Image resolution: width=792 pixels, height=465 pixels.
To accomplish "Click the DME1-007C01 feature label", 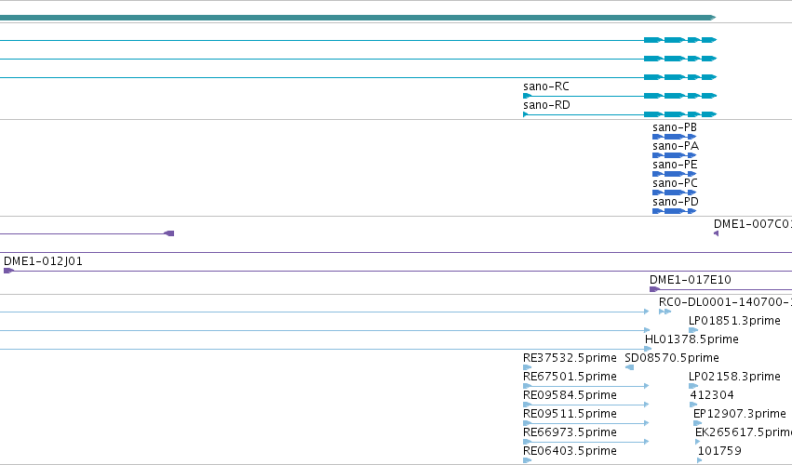I will [753, 223].
